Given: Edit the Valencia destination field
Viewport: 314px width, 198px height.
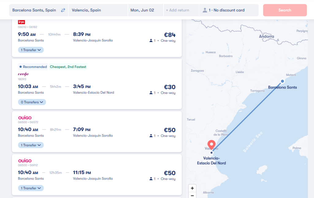Looking at the screenshot, I should [98, 10].
